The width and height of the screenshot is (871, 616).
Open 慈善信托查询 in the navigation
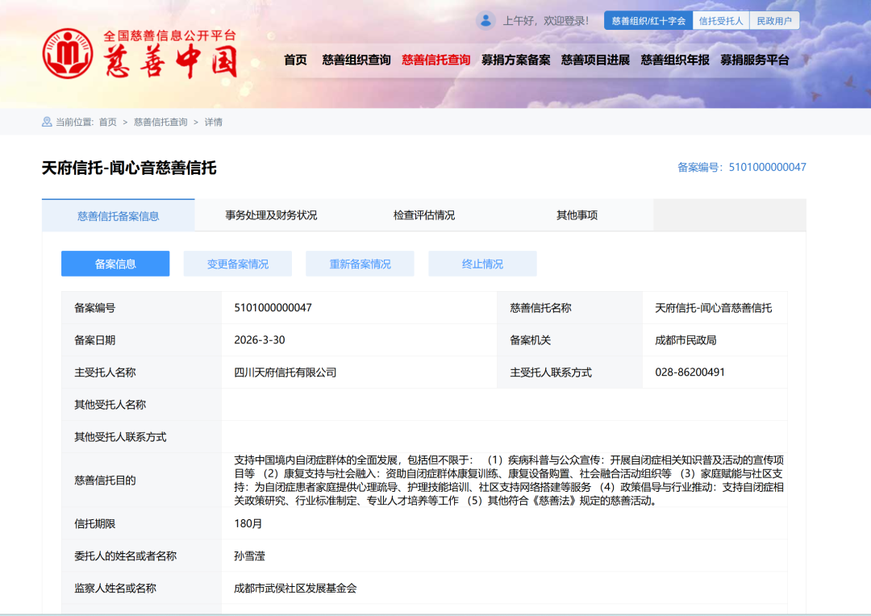436,60
